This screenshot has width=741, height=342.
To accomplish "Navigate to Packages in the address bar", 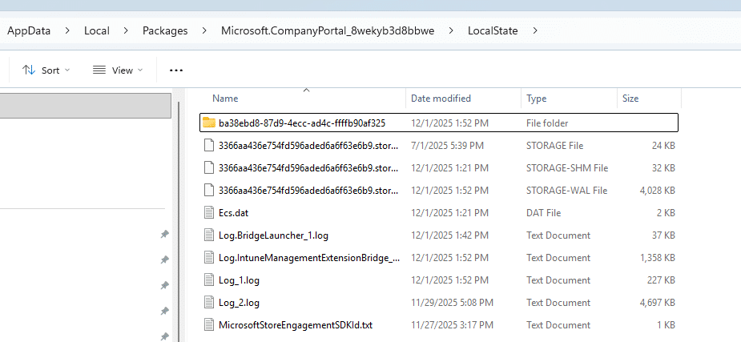I will (x=165, y=31).
